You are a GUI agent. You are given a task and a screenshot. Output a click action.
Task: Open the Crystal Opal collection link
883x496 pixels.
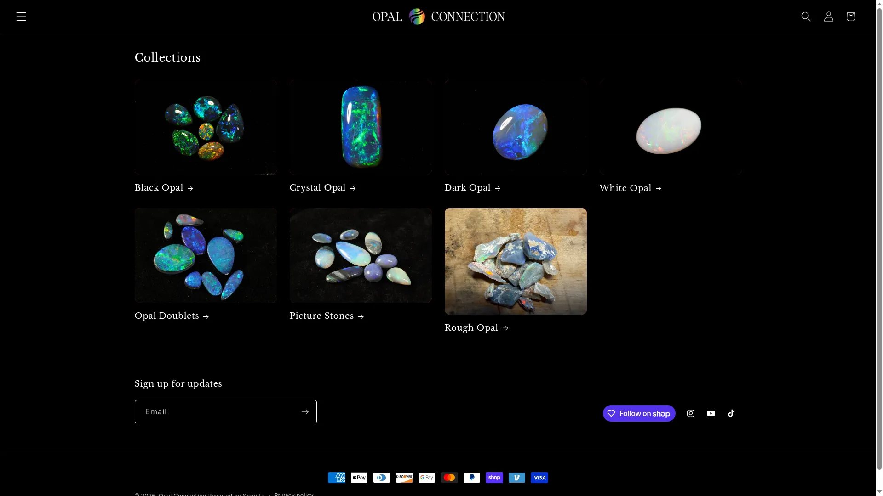(323, 188)
